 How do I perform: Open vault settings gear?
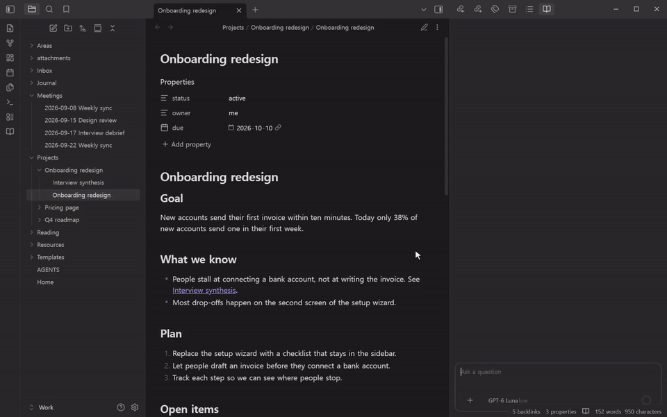(x=135, y=407)
